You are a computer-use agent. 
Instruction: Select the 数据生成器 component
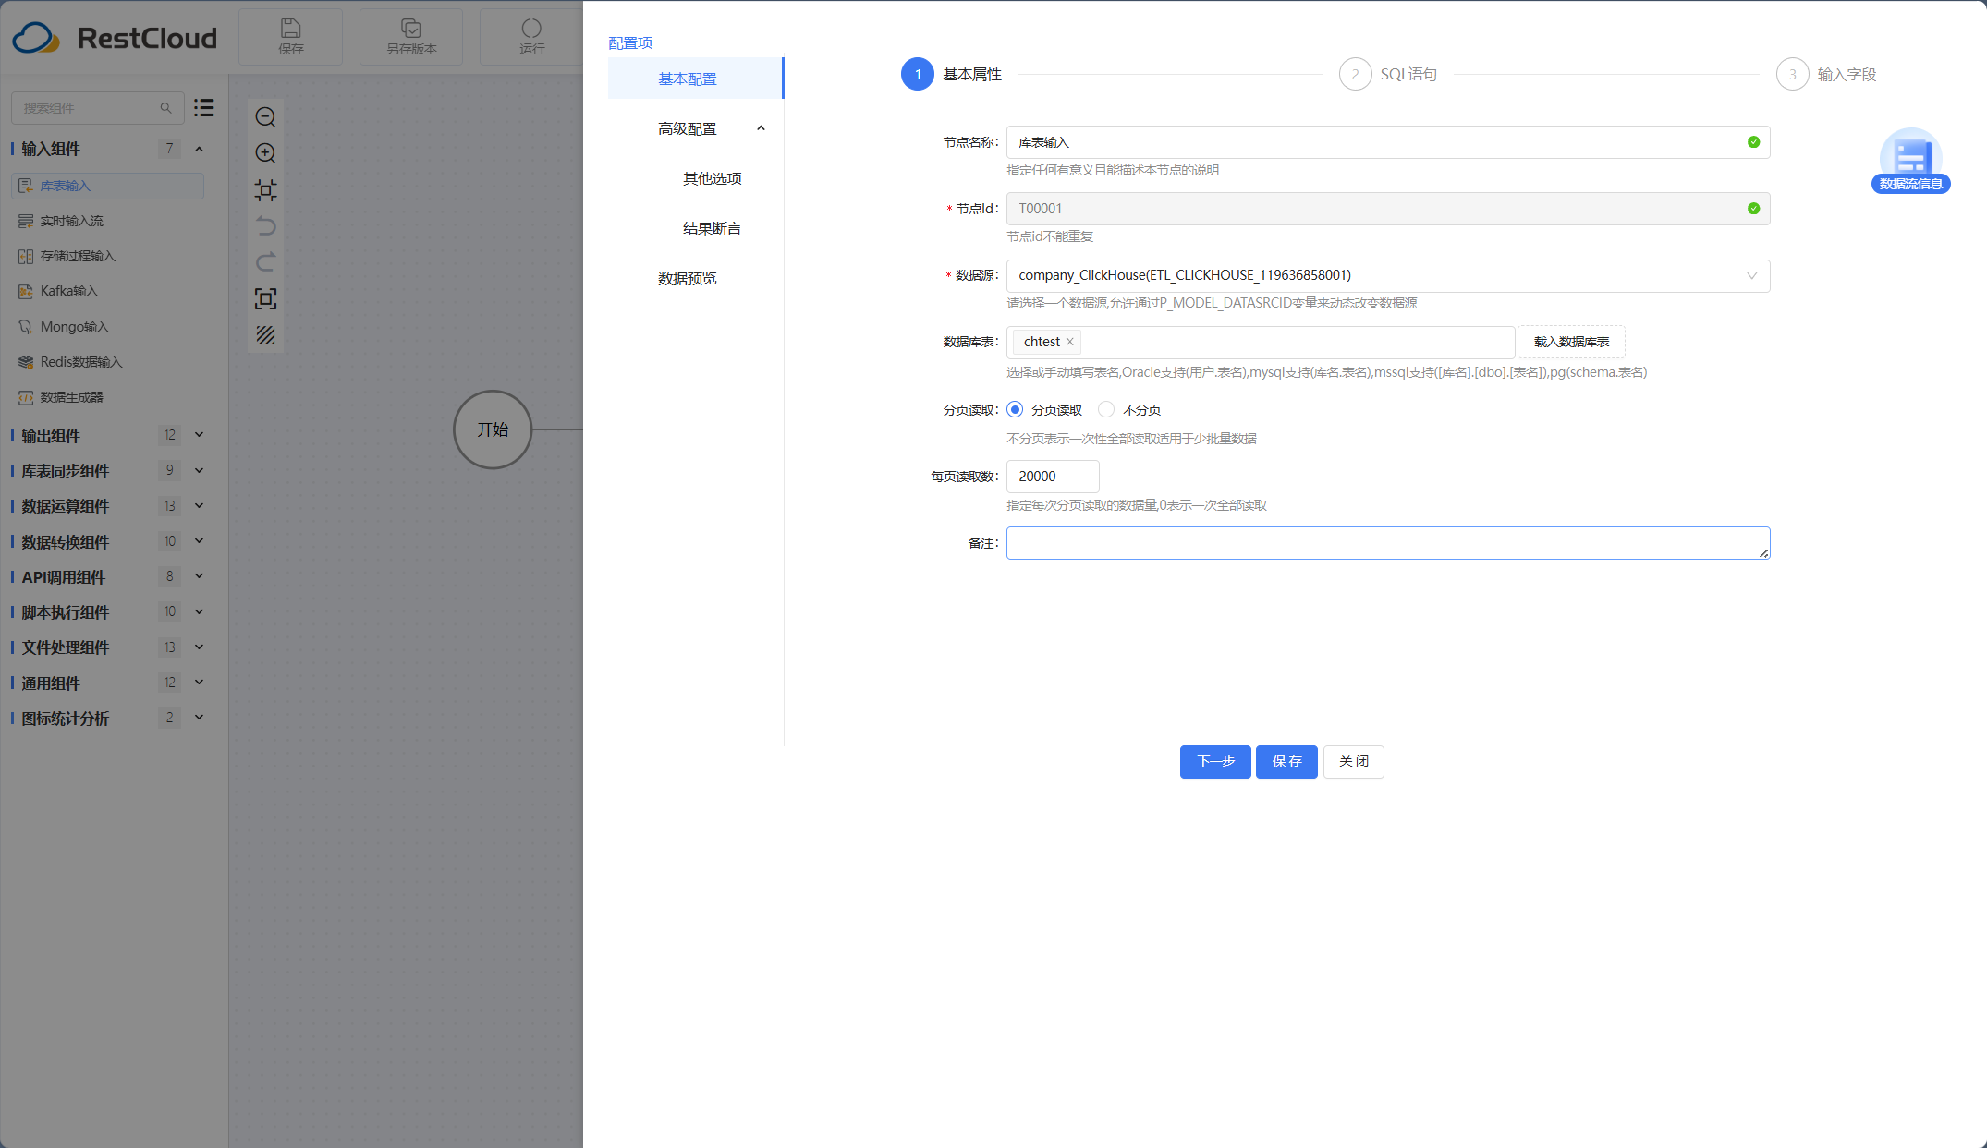pos(107,397)
